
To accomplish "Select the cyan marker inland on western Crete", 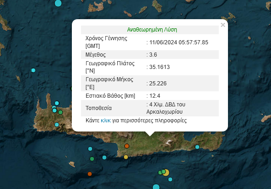I will click(x=57, y=125).
